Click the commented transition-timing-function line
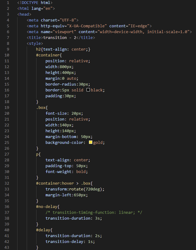 [x=94, y=213]
